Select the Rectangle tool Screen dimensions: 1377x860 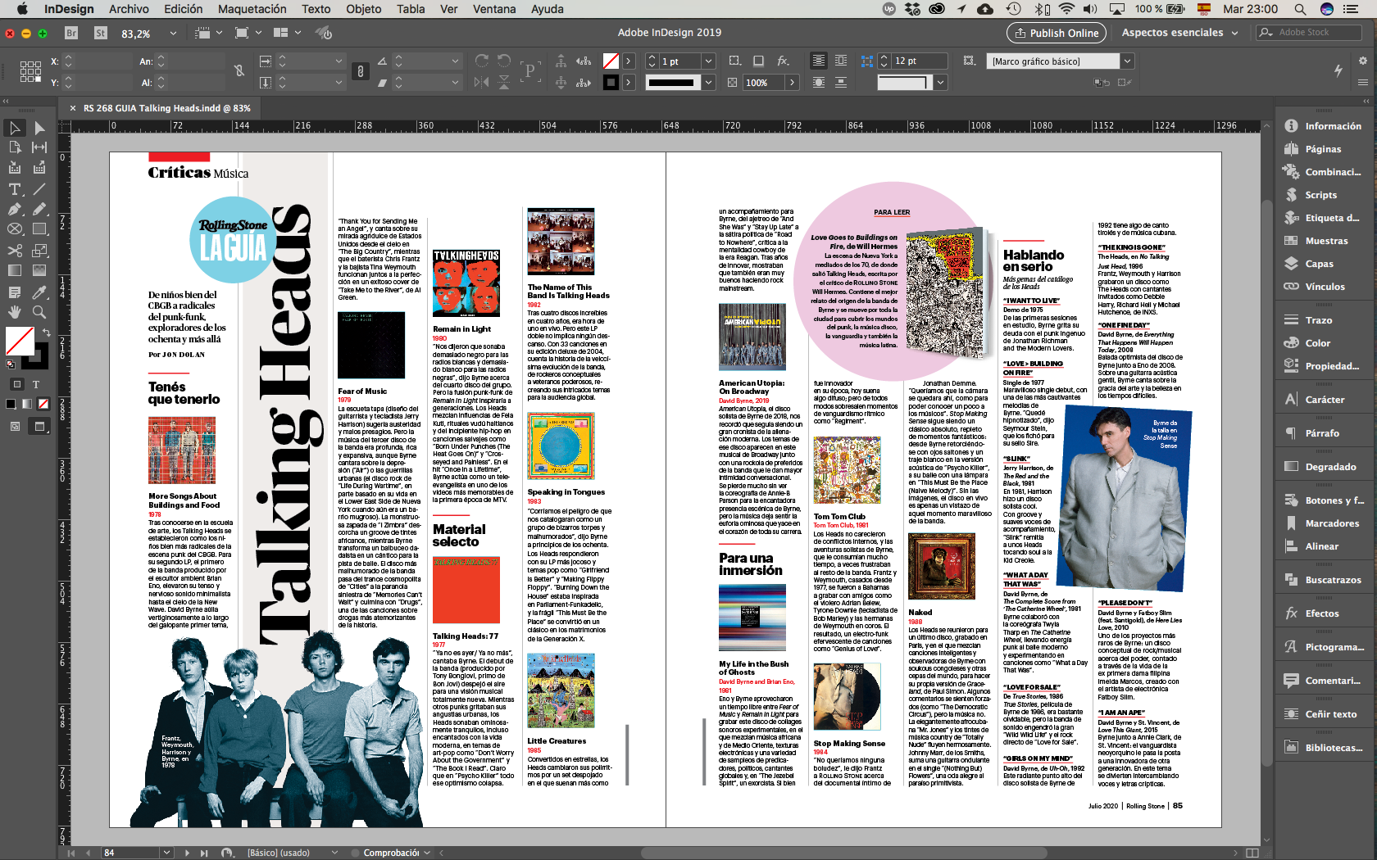pos(39,229)
